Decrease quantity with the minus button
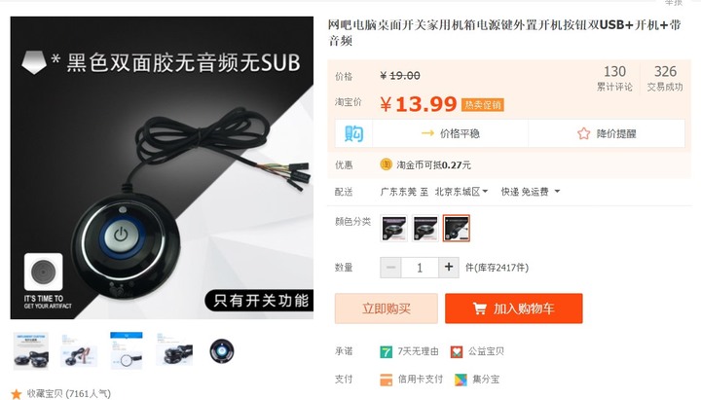Screen dimensions: 701x400 tap(390, 268)
